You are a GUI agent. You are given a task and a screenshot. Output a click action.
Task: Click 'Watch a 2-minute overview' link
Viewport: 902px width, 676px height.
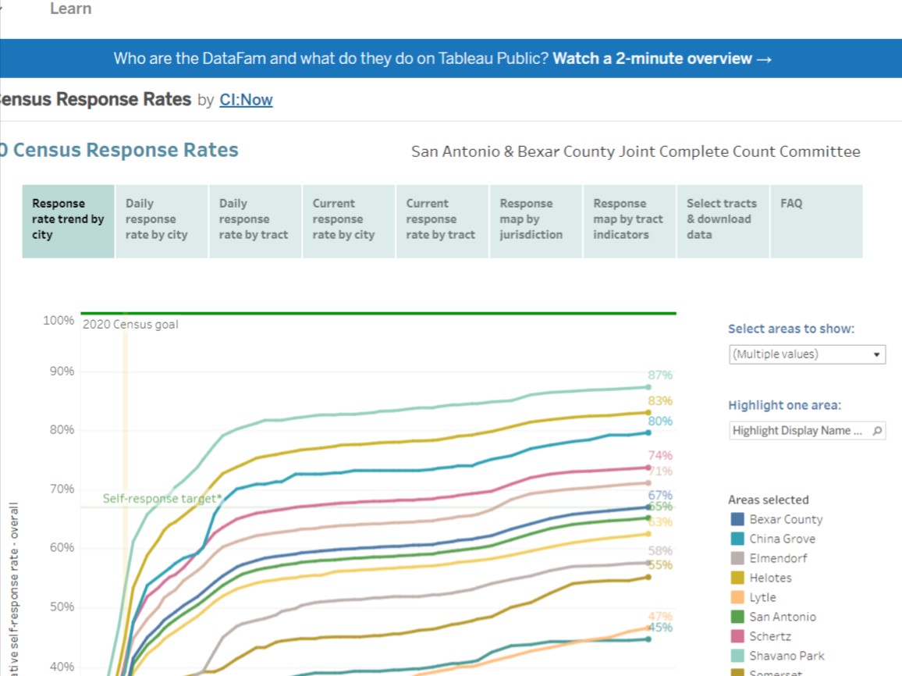(660, 58)
